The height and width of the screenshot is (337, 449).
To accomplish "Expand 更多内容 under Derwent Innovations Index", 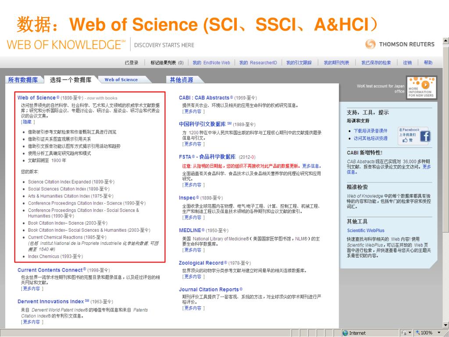I will 32,322.
